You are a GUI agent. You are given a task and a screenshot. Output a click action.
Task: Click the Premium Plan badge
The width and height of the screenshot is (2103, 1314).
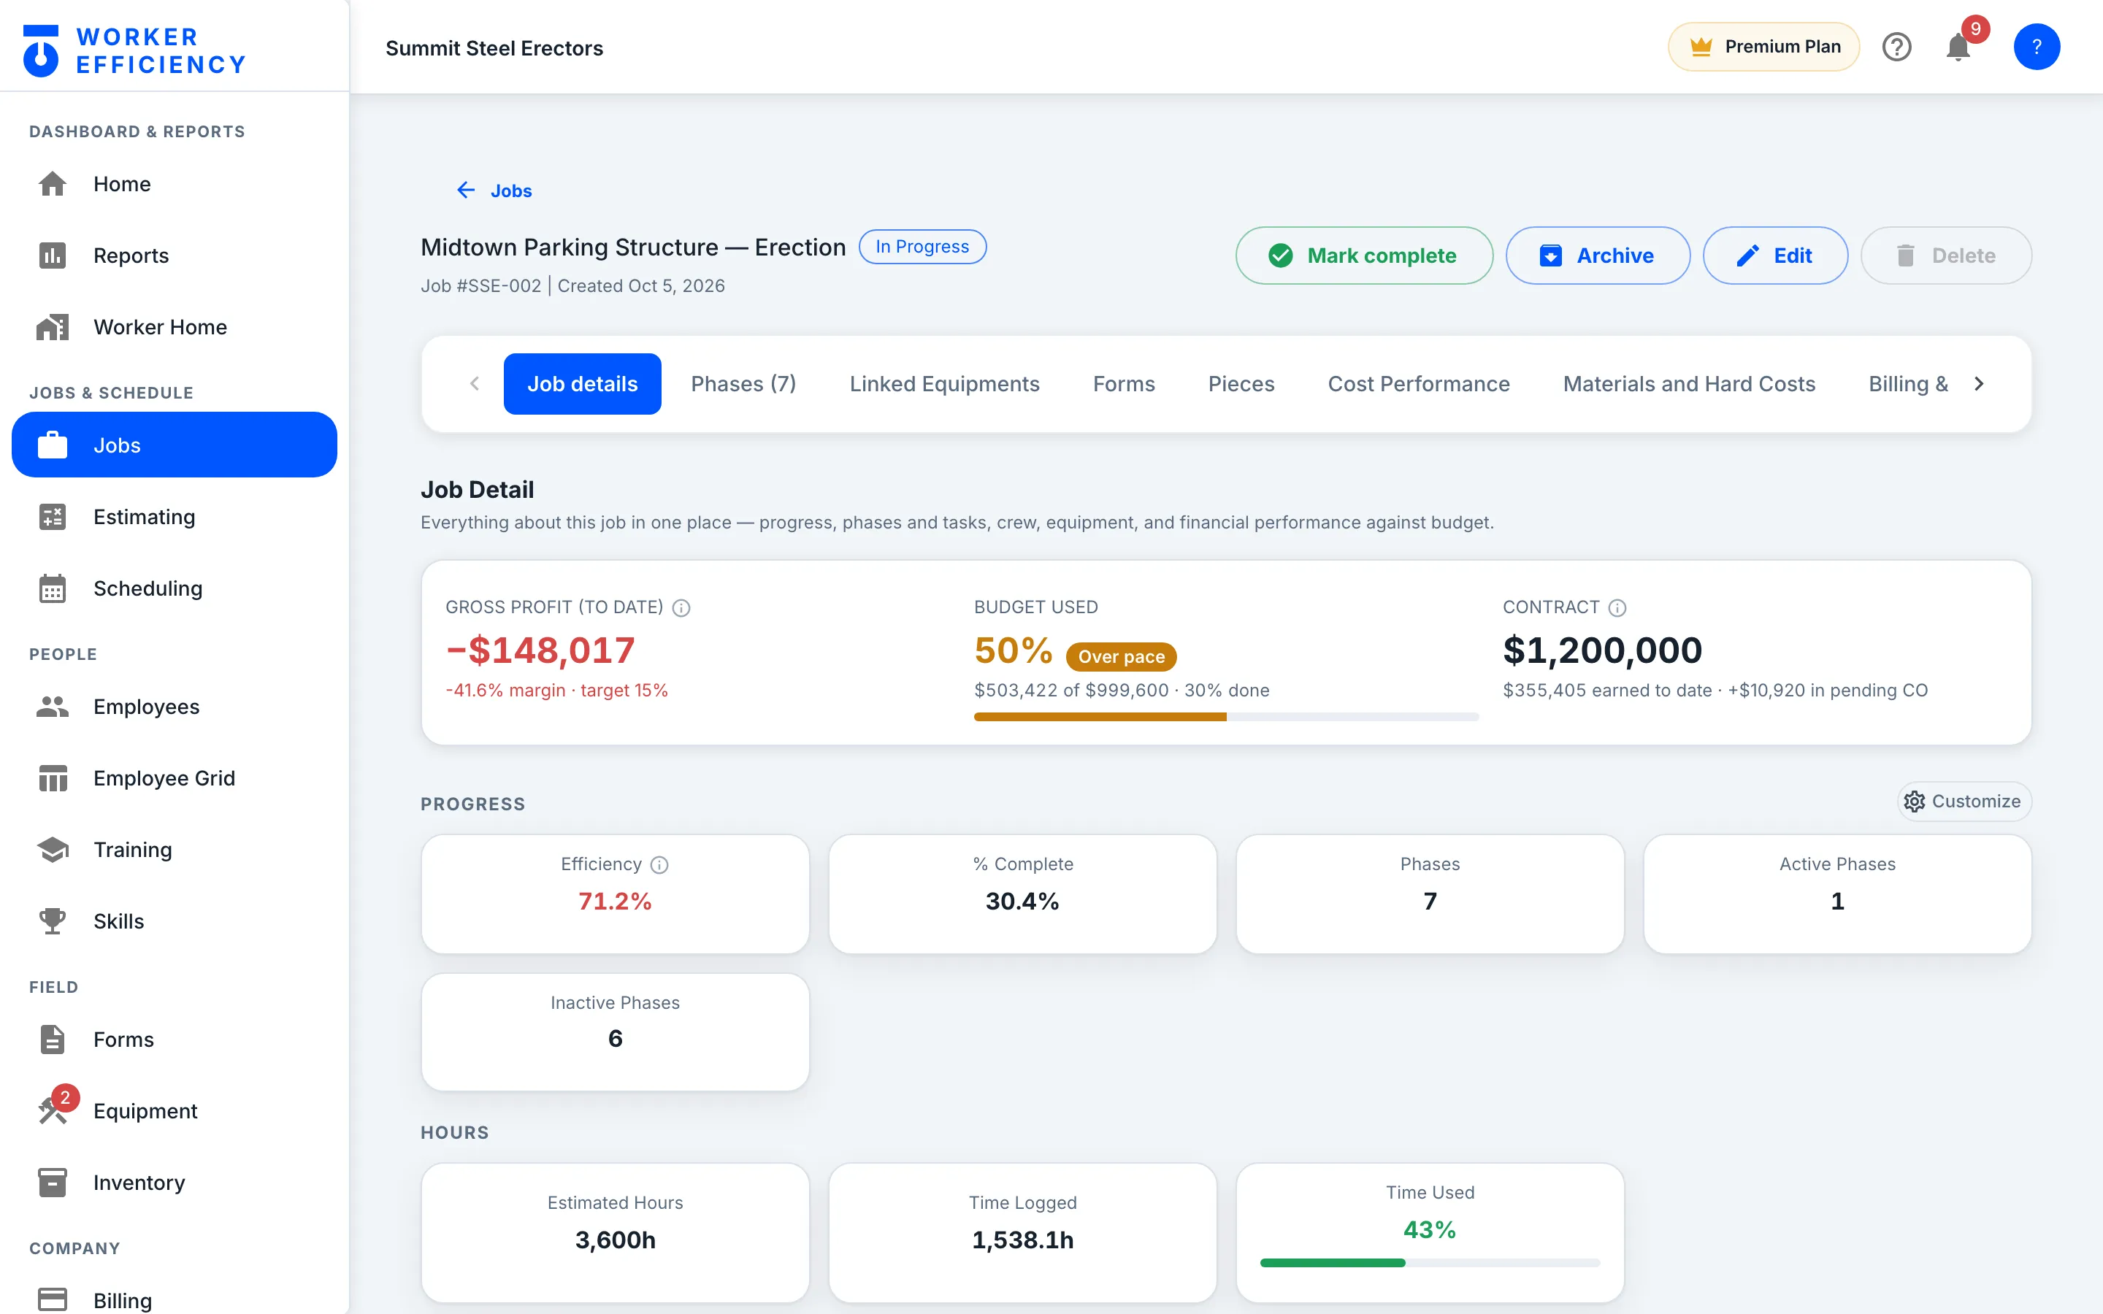tap(1763, 47)
